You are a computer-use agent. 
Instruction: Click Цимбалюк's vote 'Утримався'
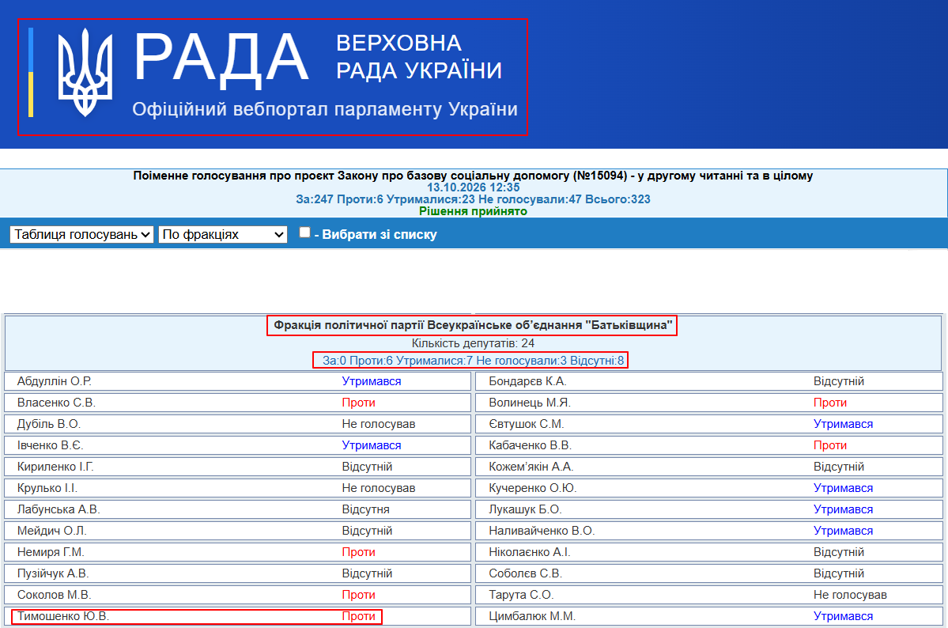[843, 616]
